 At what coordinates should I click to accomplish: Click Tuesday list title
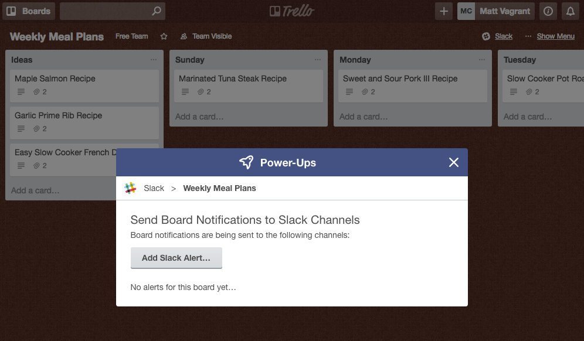click(x=520, y=60)
